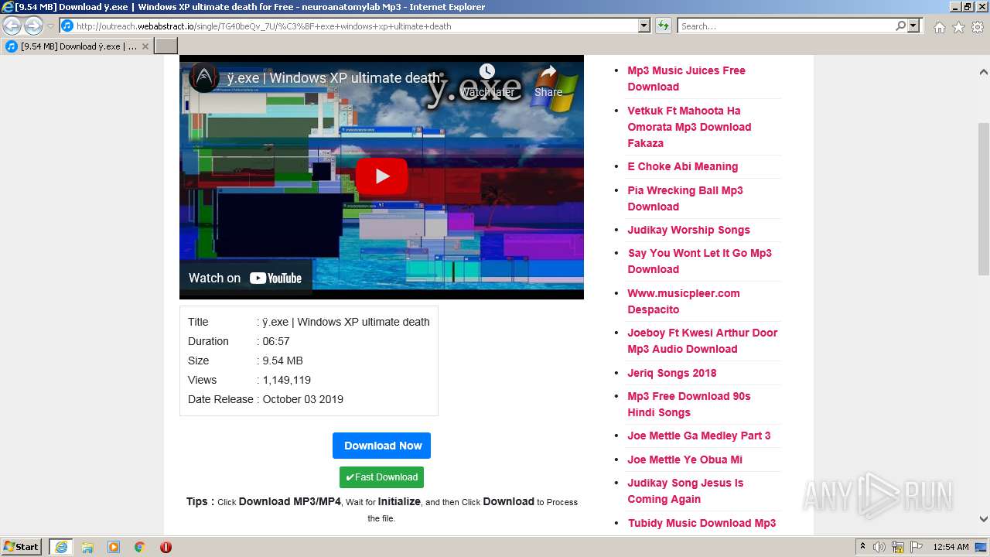Image resolution: width=990 pixels, height=557 pixels.
Task: Open Mp3 Free Download 90s Hindi Songs
Action: point(688,404)
